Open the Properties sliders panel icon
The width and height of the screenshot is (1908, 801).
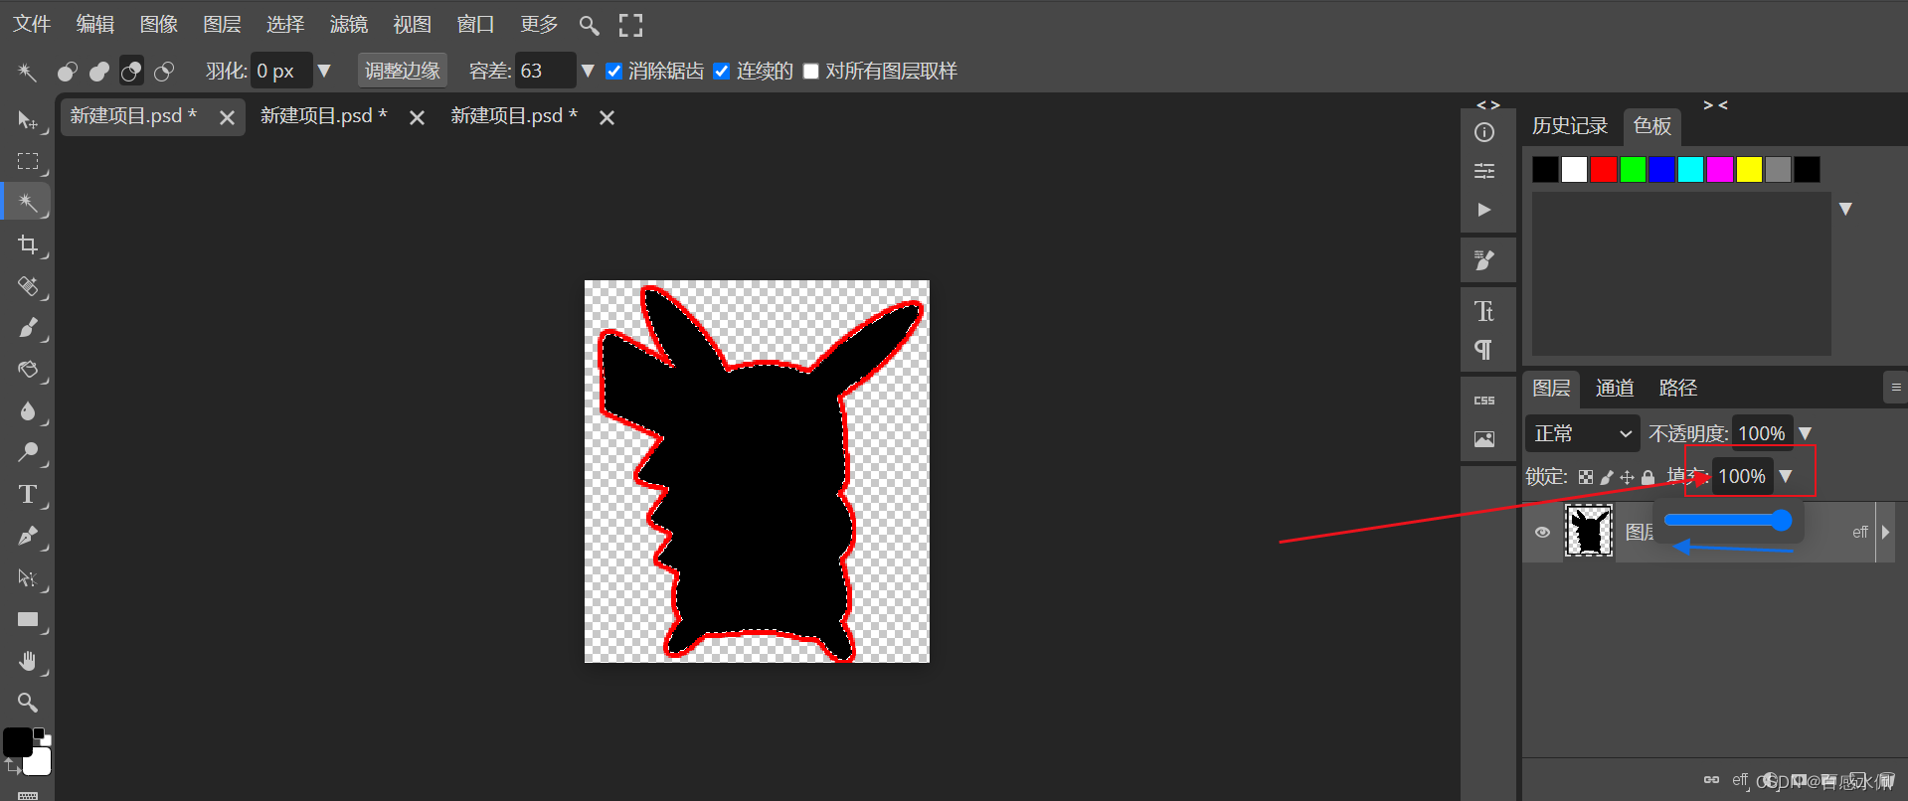pyautogui.click(x=1484, y=171)
